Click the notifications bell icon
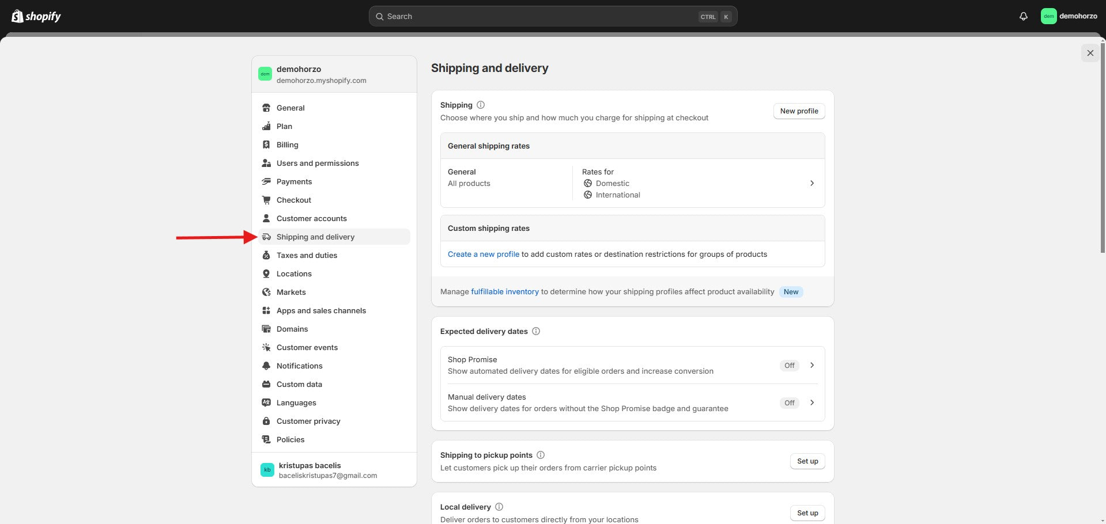Screen dimensions: 1106x524 [1023, 16]
